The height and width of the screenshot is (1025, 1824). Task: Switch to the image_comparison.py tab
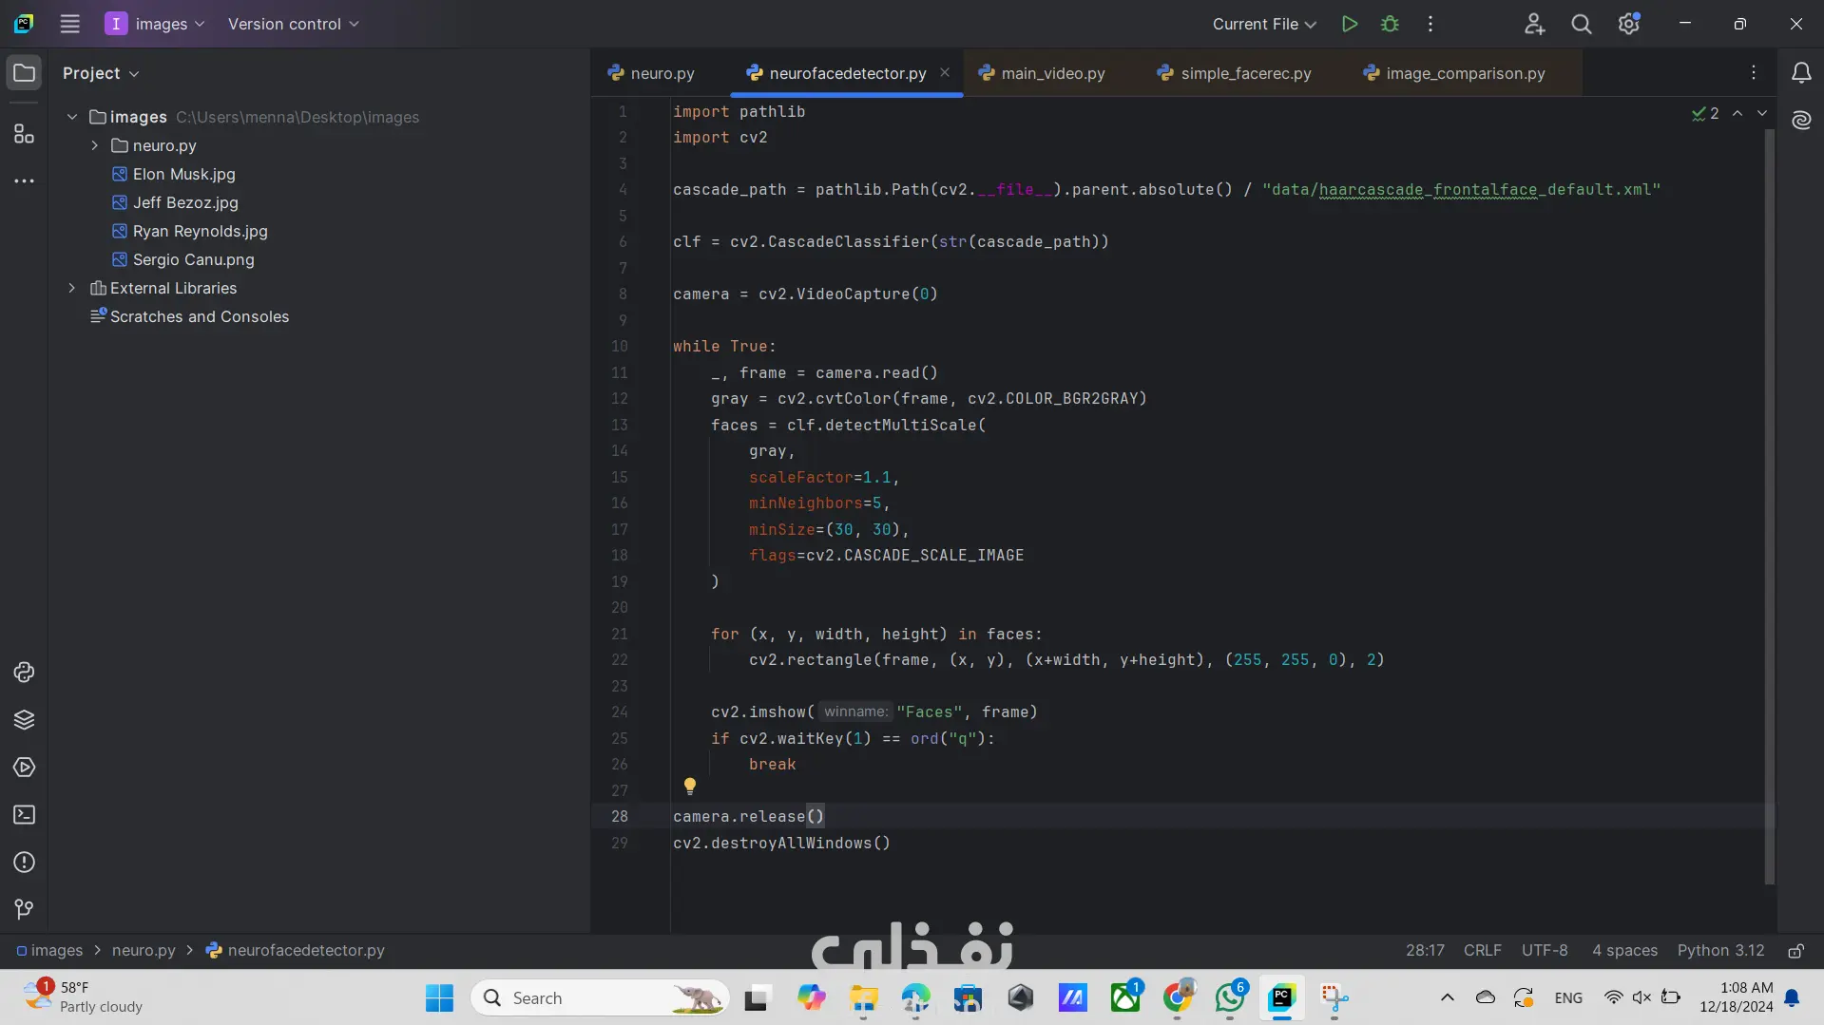(x=1465, y=73)
